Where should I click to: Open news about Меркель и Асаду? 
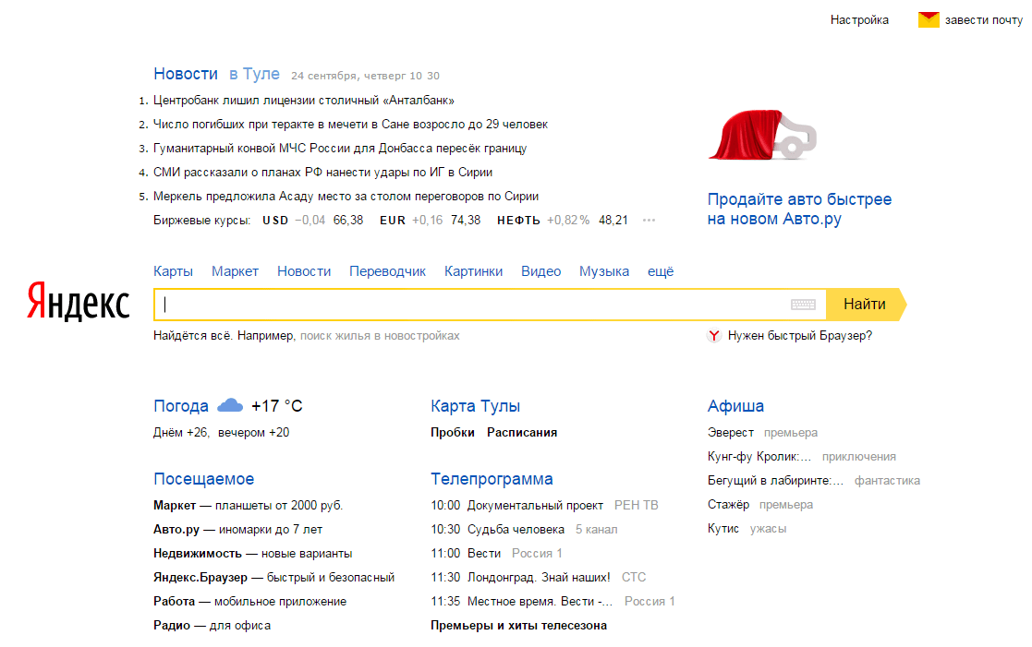pos(346,196)
